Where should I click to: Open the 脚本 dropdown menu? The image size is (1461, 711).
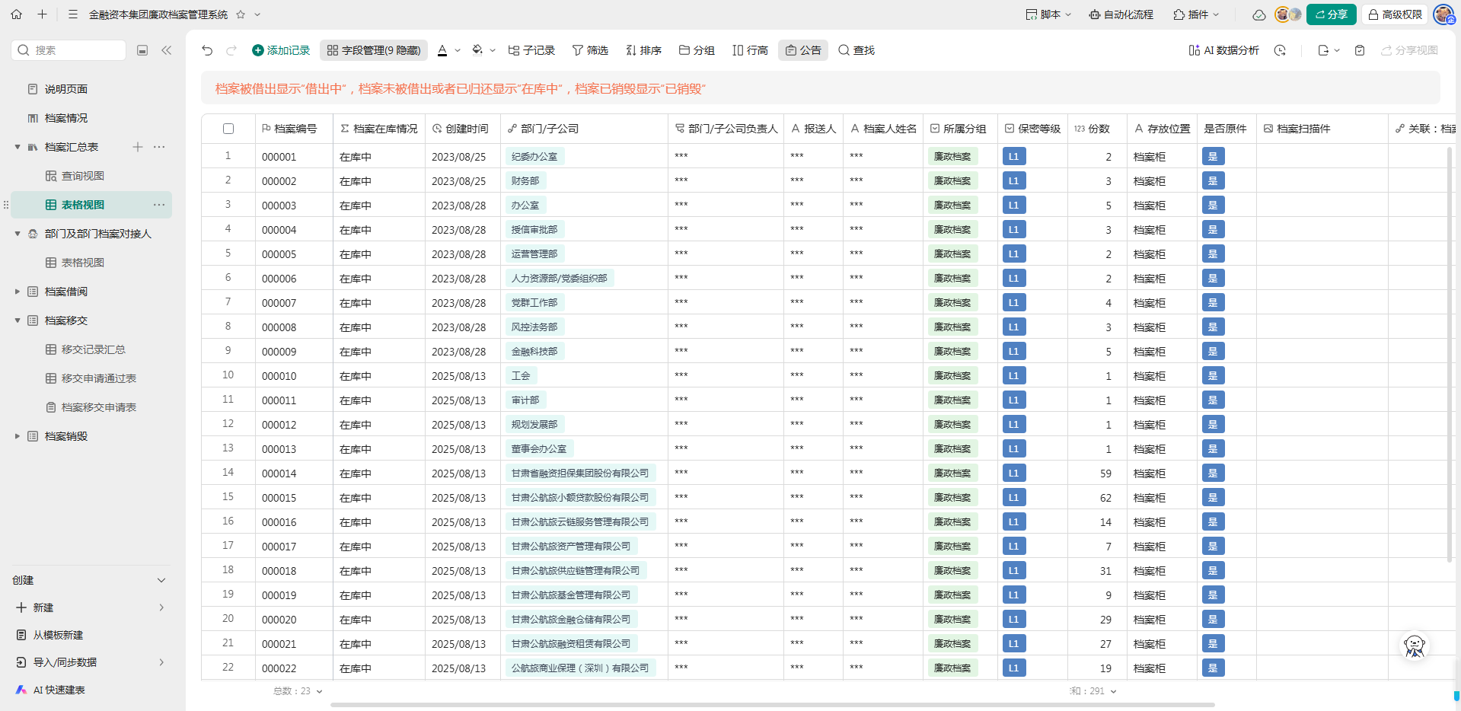[1048, 14]
